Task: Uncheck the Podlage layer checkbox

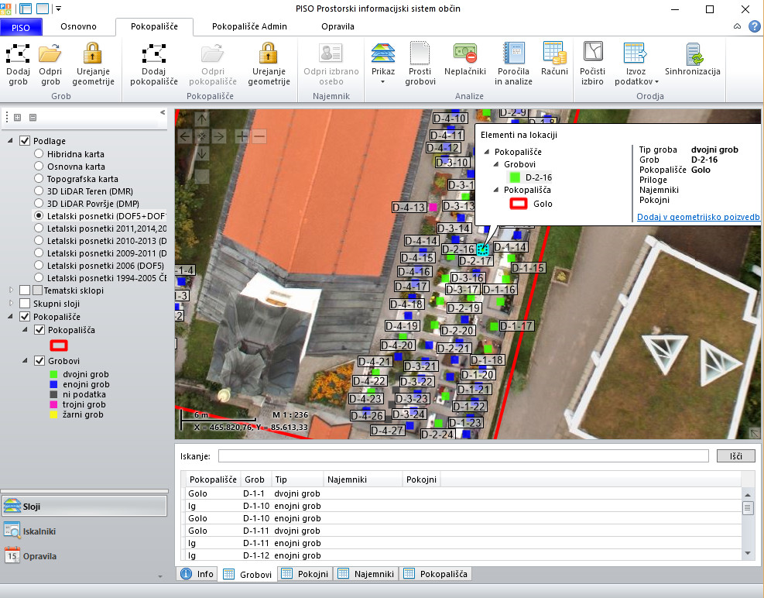Action: point(25,141)
